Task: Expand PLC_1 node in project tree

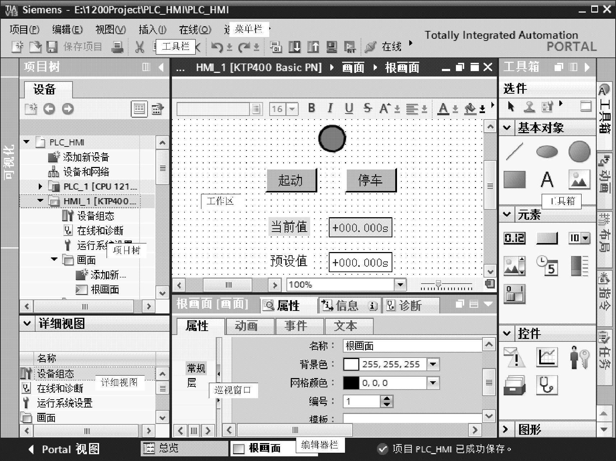Action: [40, 186]
